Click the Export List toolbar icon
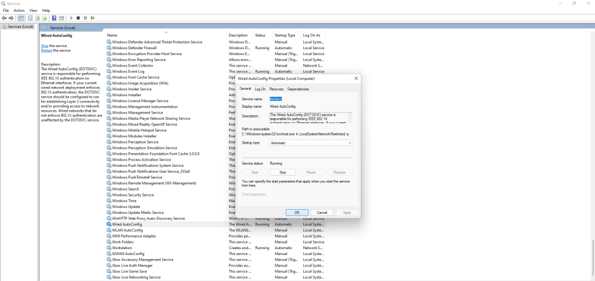Image resolution: width=595 pixels, height=281 pixels. 45,18
